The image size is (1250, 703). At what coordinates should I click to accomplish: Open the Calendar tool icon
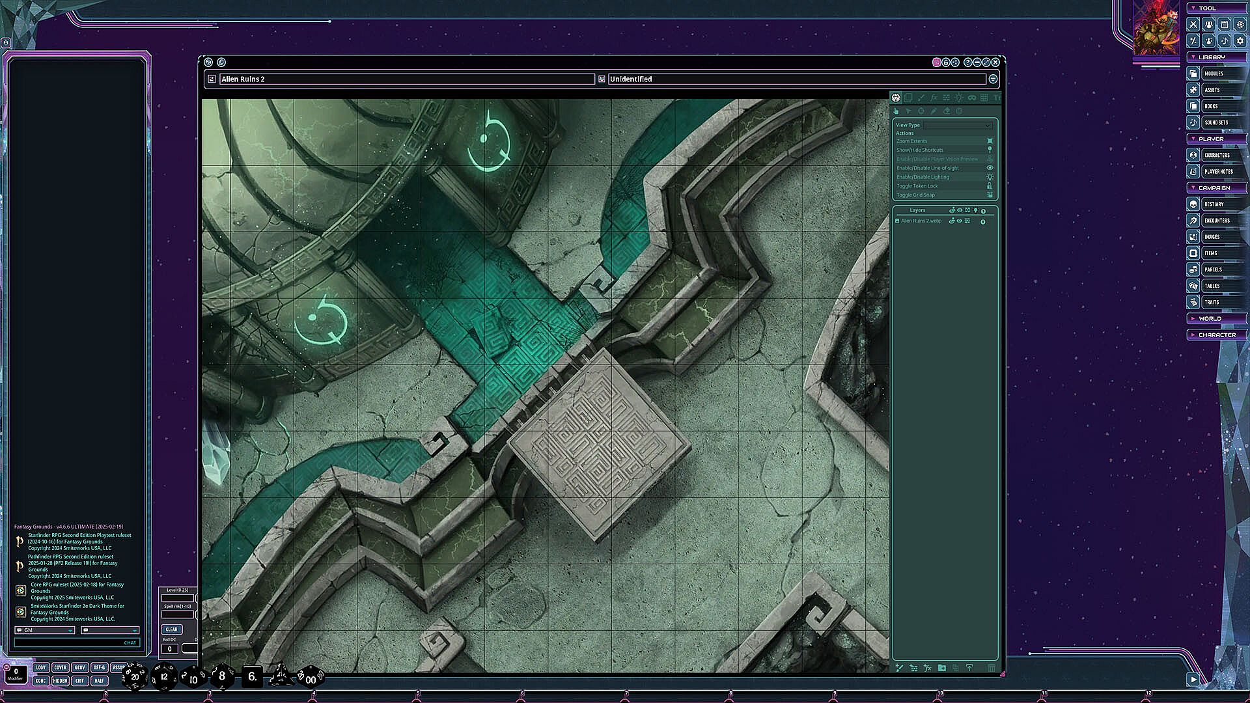(1225, 25)
